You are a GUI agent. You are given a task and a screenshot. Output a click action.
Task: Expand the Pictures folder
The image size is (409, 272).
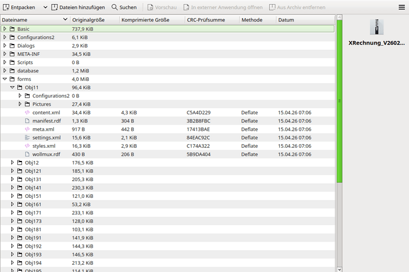(20, 105)
